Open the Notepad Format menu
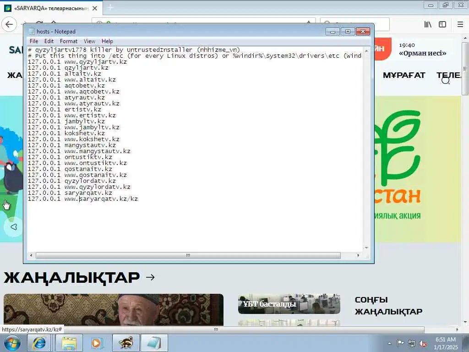This screenshot has height=352, width=469. pos(69,41)
